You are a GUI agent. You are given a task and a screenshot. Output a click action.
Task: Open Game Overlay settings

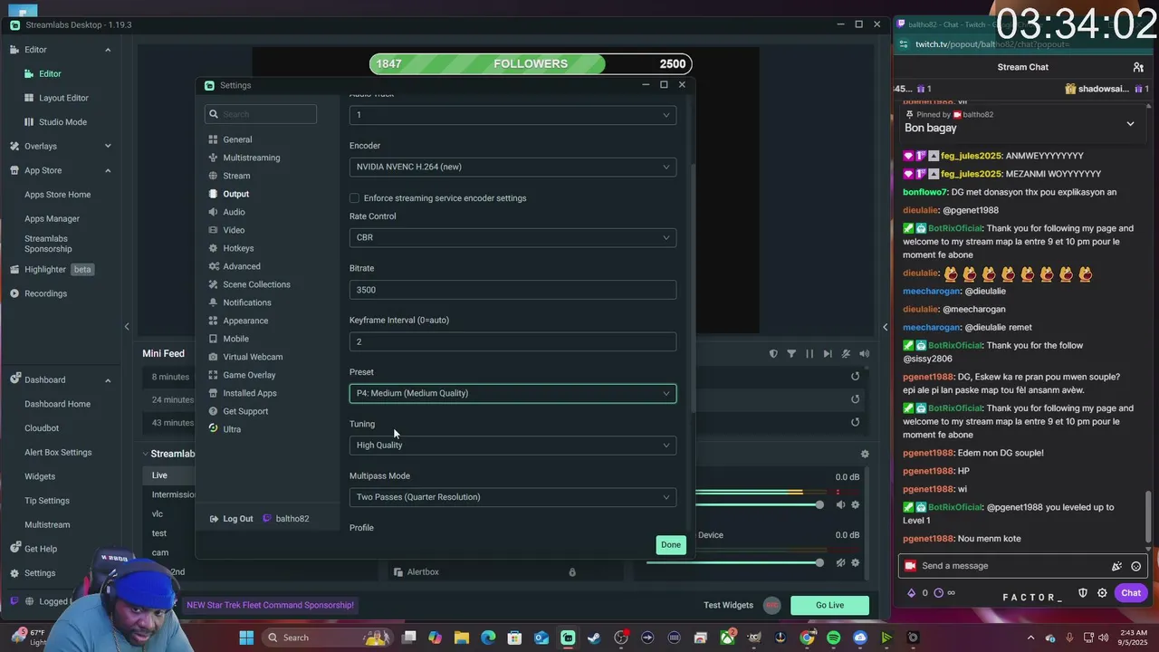click(249, 375)
